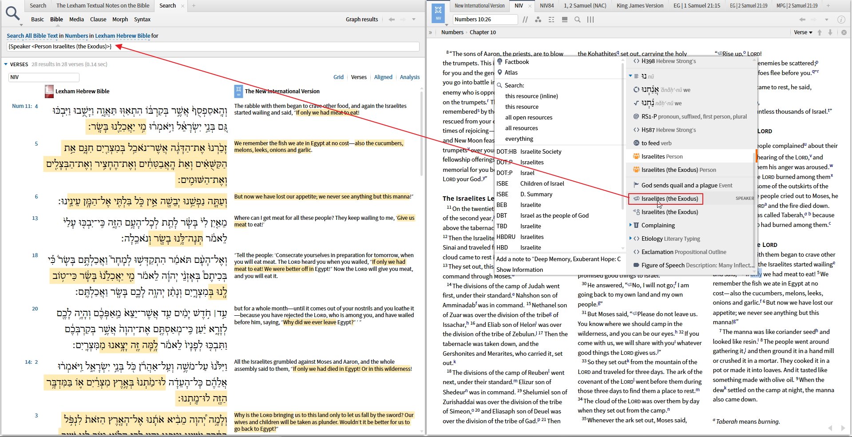Click the New International Version cover thumbnail
This screenshot has width=852, height=437.
tap(238, 91)
